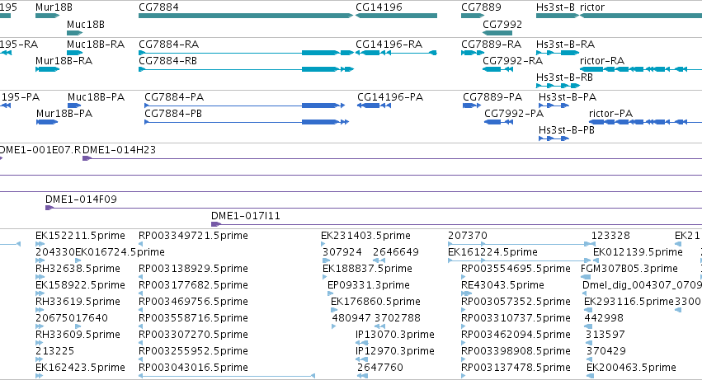Screen dimensions: 702x380
Task: Select protein label CG14196-PA
Action: [390, 97]
